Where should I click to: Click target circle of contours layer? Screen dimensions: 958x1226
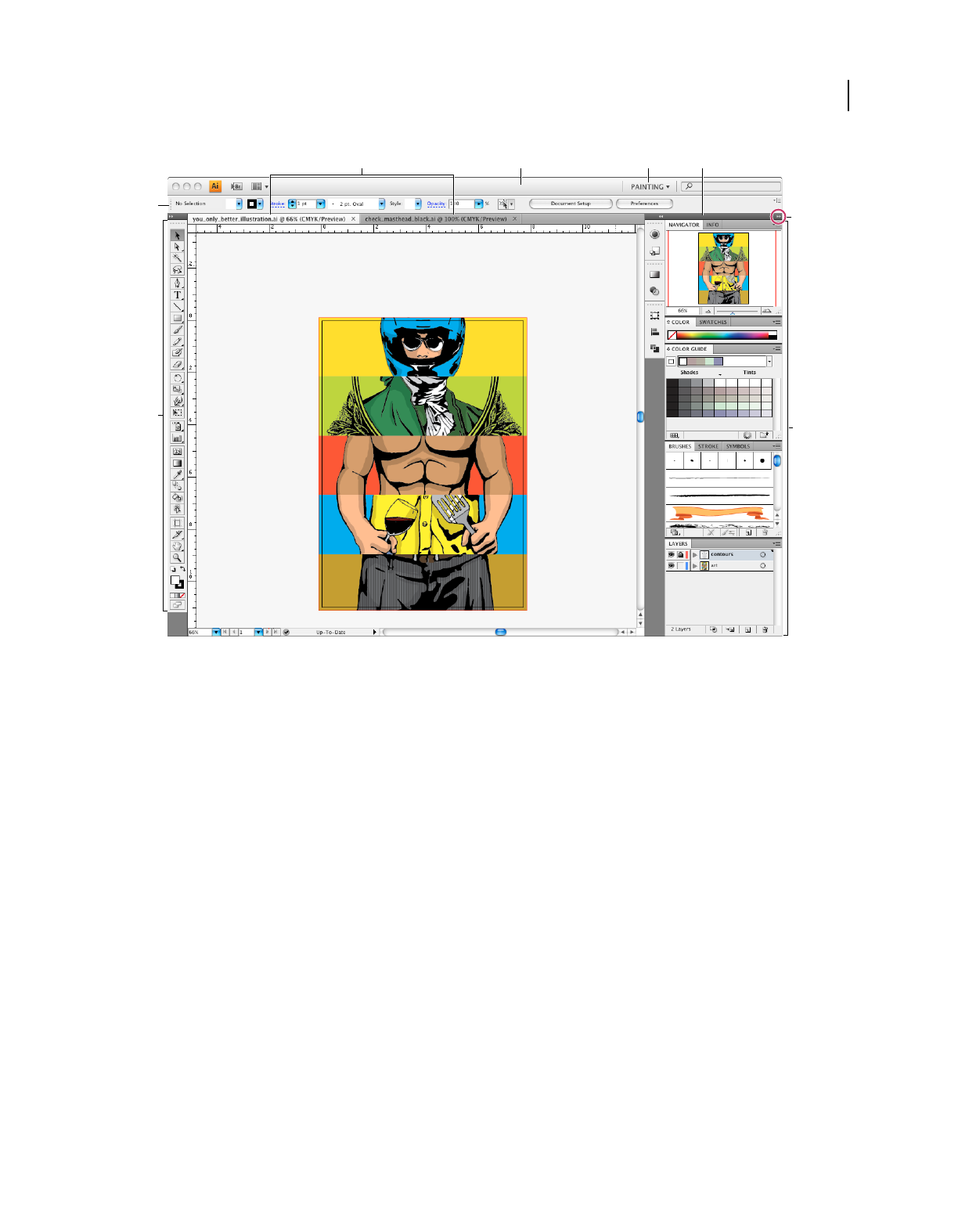pyautogui.click(x=763, y=554)
